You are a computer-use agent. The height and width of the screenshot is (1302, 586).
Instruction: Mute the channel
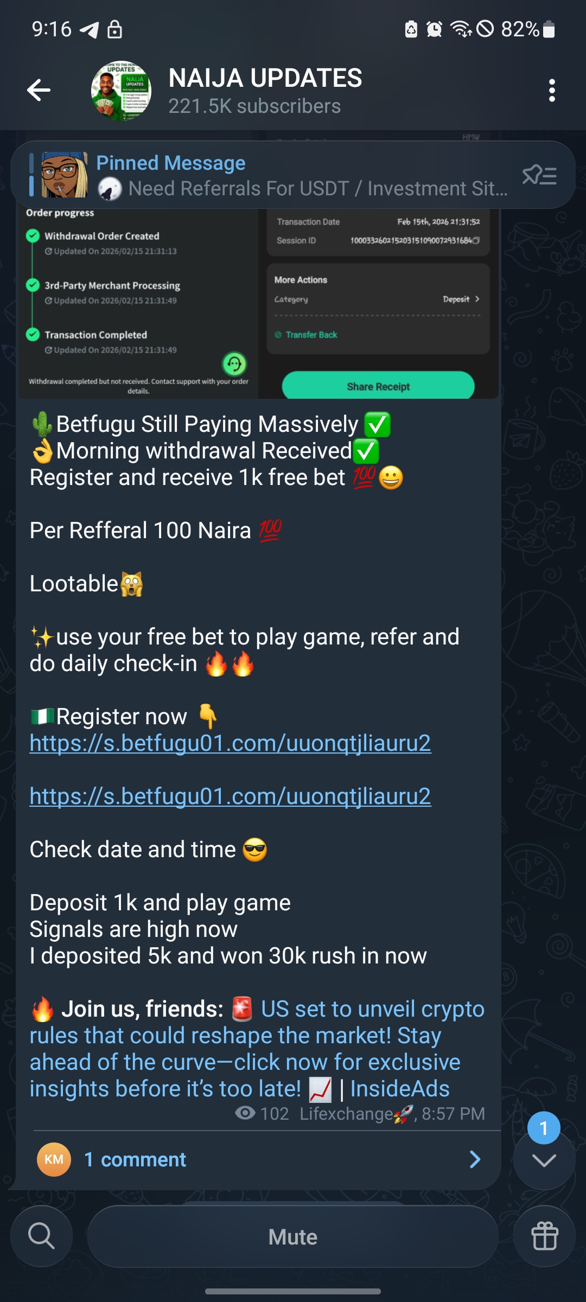(293, 1236)
